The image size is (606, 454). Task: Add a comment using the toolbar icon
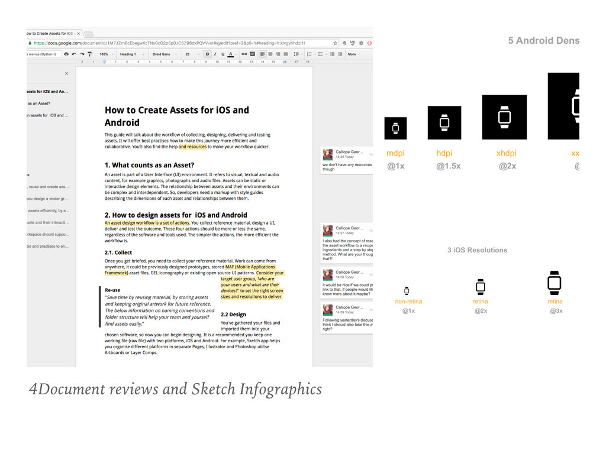(252, 54)
